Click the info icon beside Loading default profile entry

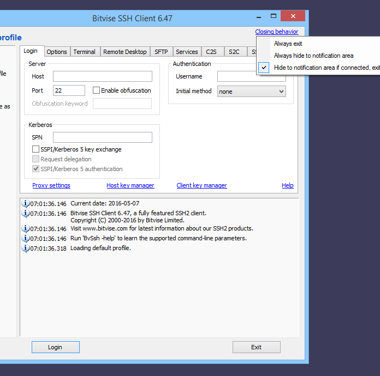coord(26,248)
